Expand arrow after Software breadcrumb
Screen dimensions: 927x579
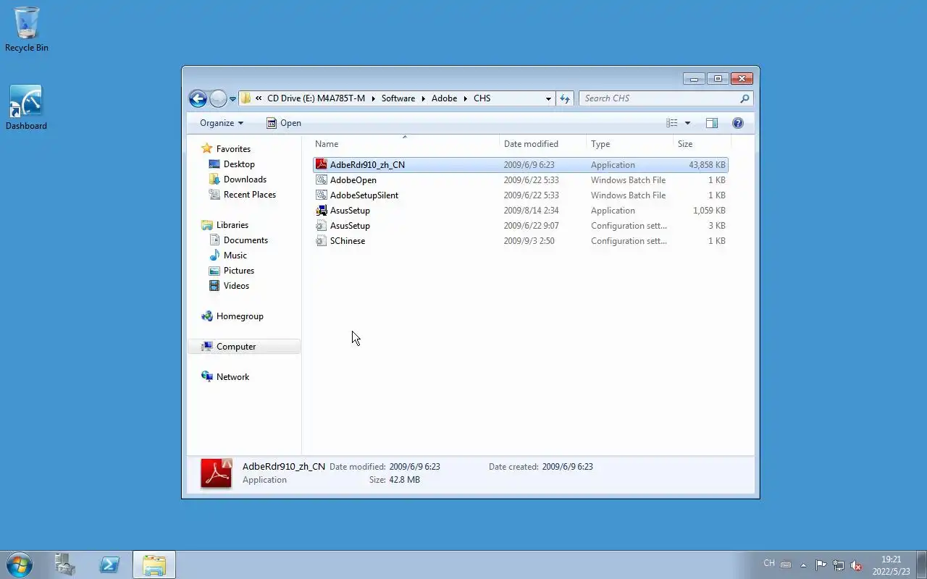pyautogui.click(x=424, y=98)
